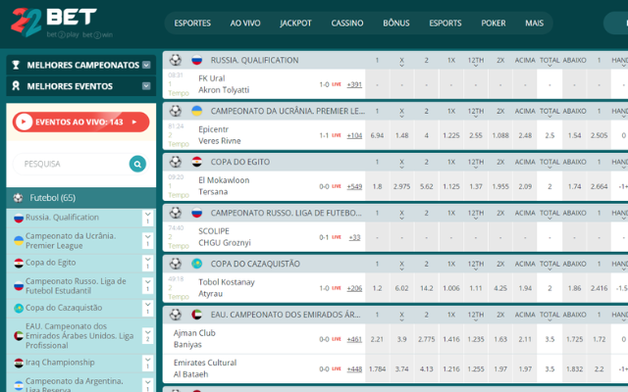Click Ukraine flag in sidebar league row
The image size is (628, 392).
pos(19,241)
